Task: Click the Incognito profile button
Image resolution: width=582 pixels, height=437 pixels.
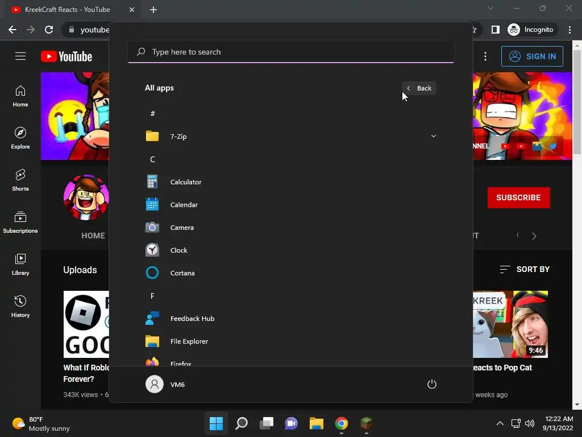Action: click(531, 30)
